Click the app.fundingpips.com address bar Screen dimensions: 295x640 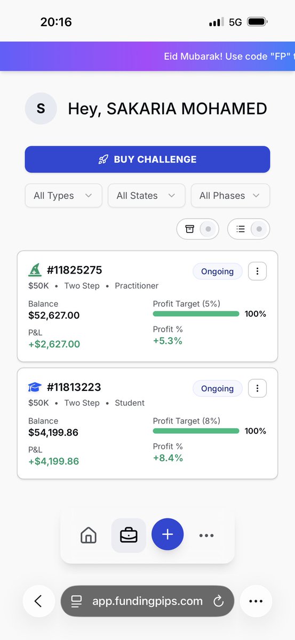tap(147, 601)
